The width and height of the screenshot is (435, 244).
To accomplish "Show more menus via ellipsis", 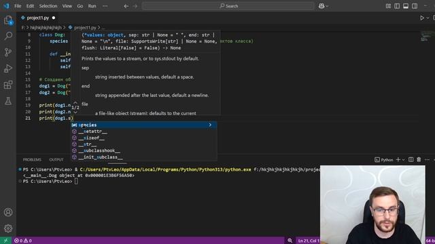I will click(x=105, y=6).
